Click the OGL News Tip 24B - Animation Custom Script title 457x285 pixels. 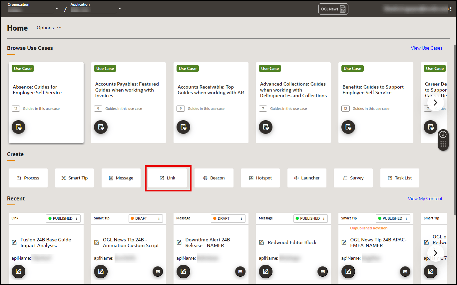point(131,242)
